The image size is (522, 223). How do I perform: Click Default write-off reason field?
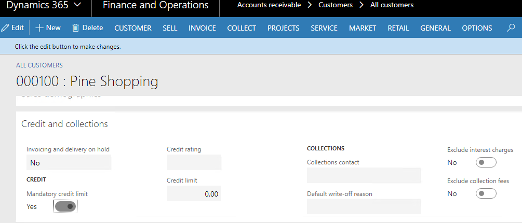364,206
